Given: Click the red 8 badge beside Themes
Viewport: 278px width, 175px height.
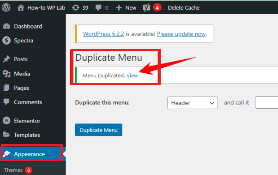Looking at the screenshot, I should (x=29, y=170).
